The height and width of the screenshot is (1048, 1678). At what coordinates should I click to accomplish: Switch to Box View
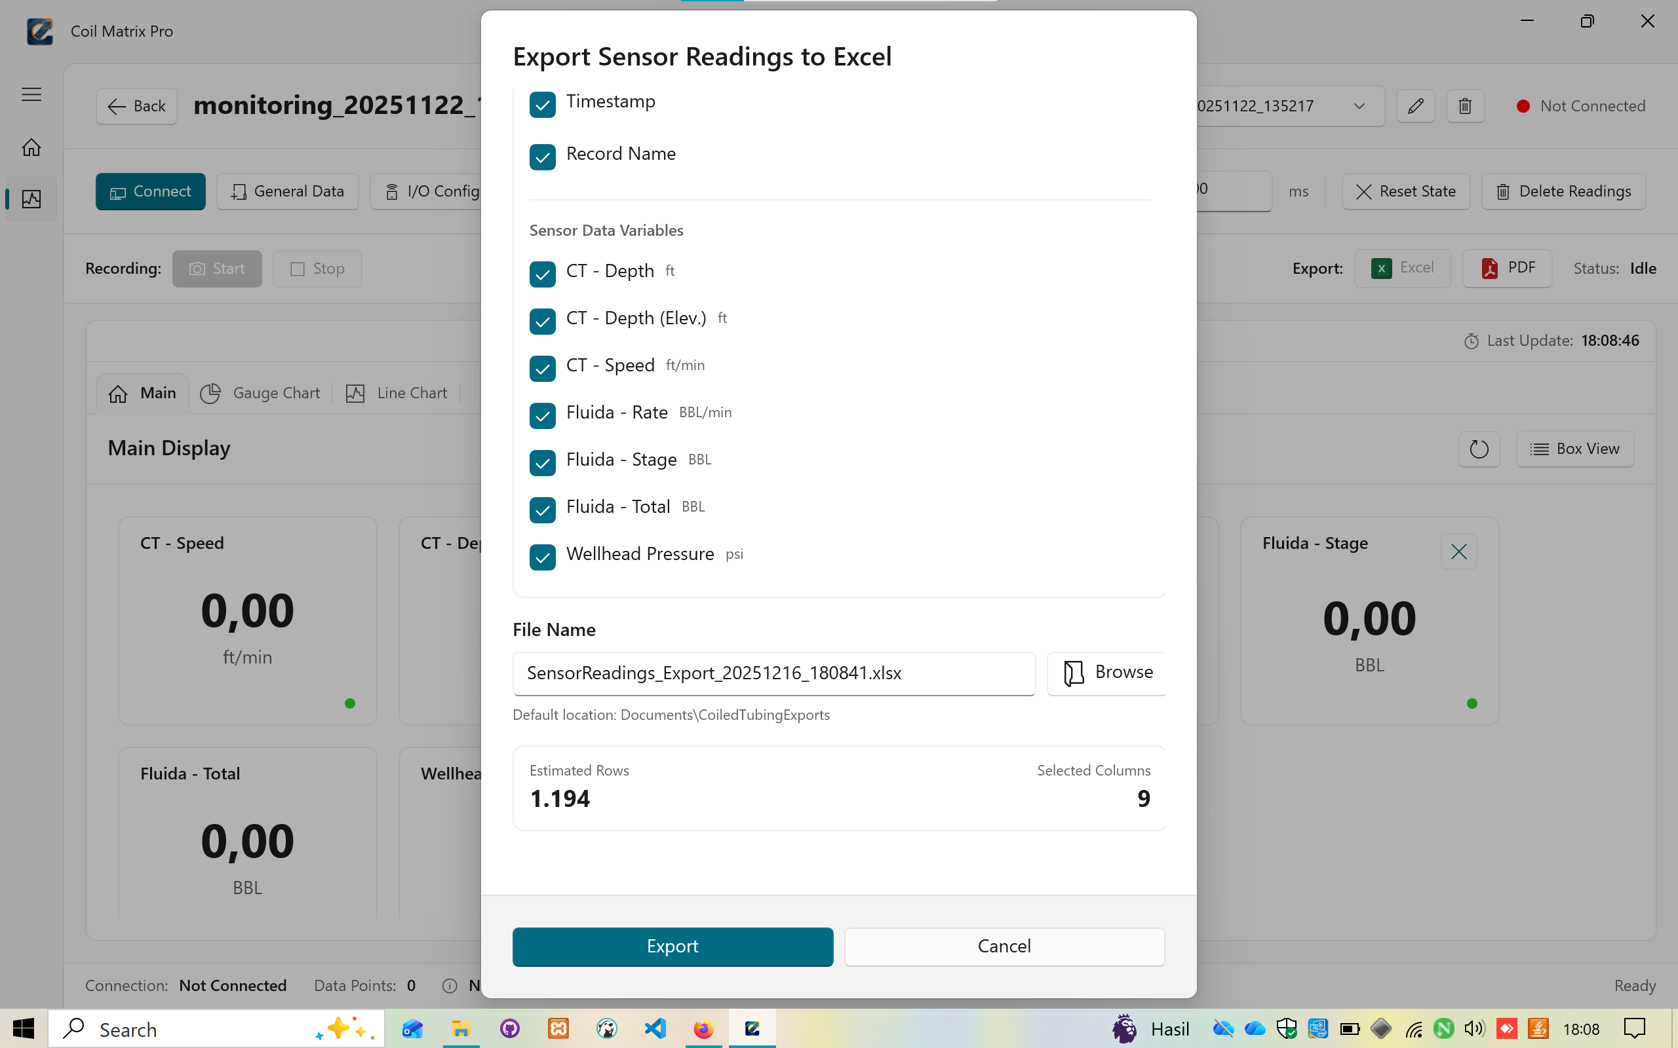tap(1574, 449)
